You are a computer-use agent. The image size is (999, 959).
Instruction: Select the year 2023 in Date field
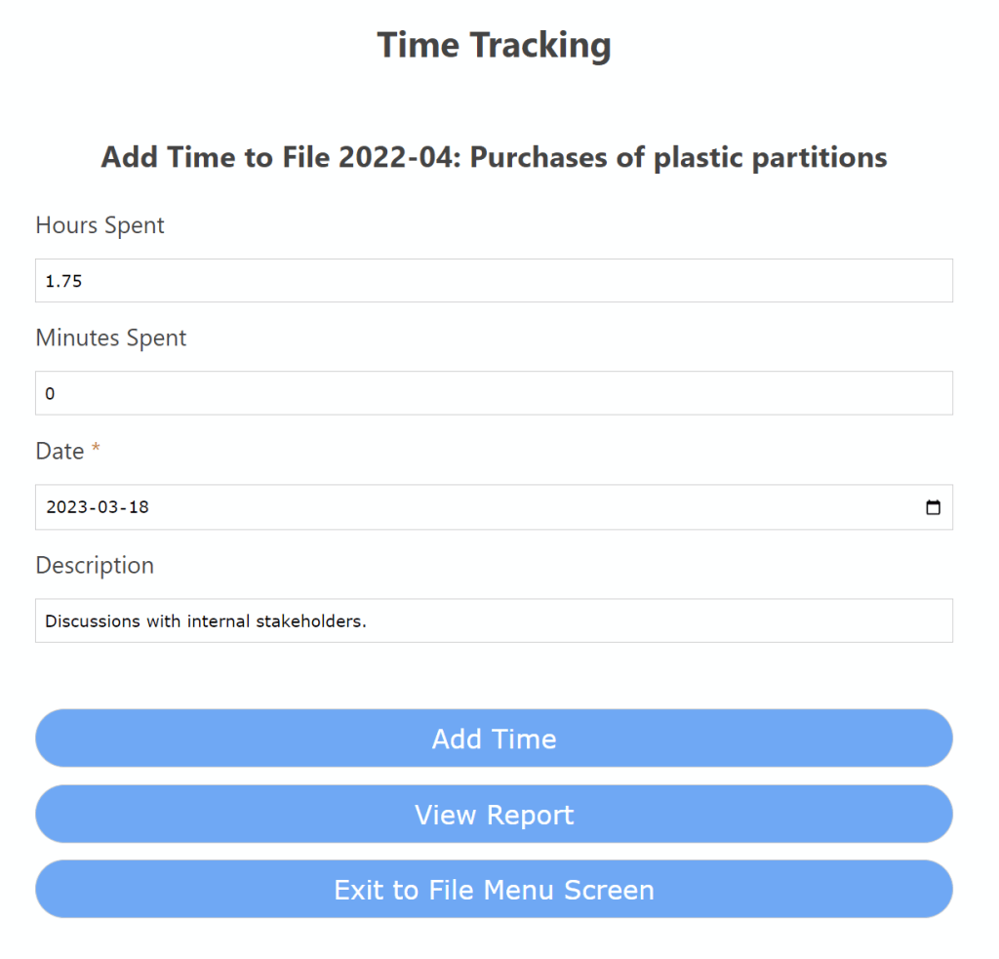tap(66, 507)
